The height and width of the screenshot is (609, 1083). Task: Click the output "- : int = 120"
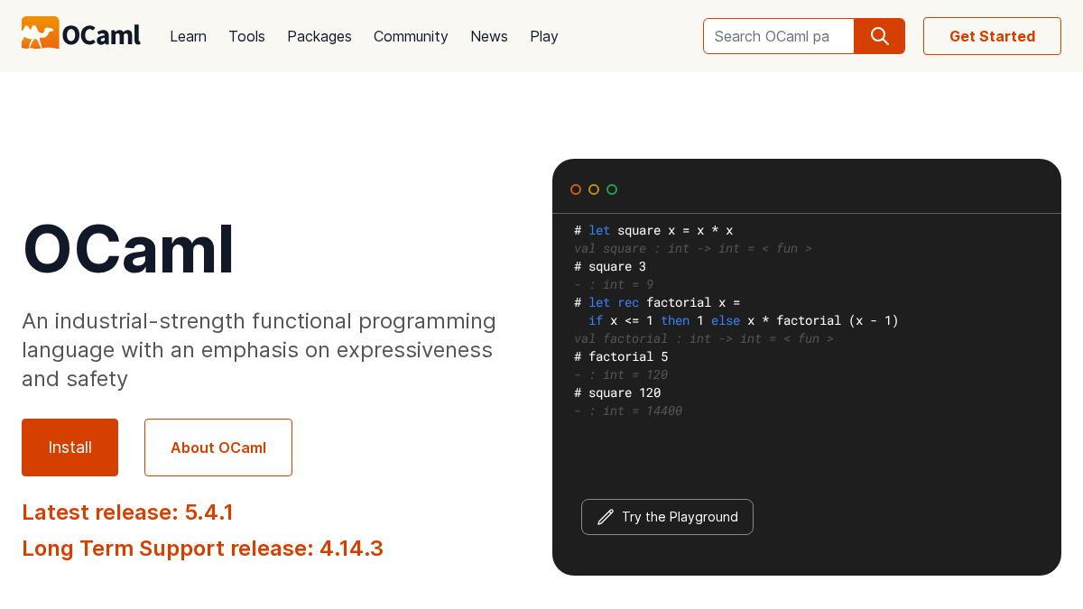[621, 374]
